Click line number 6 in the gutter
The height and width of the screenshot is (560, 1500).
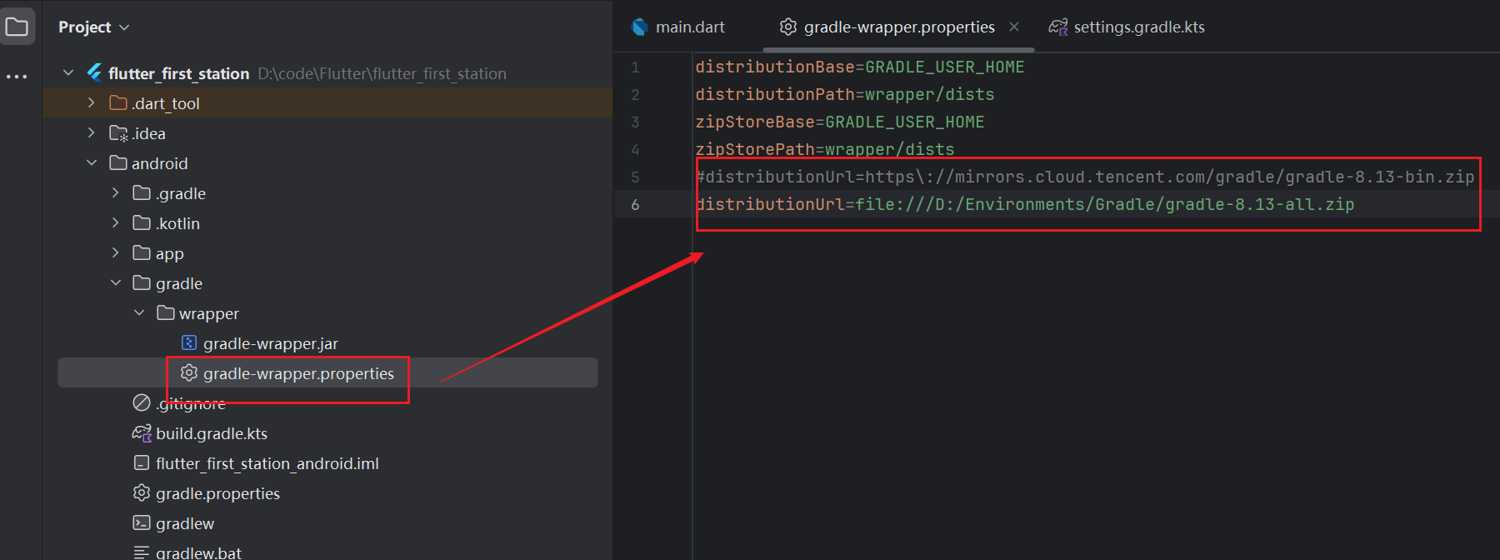pyautogui.click(x=635, y=204)
